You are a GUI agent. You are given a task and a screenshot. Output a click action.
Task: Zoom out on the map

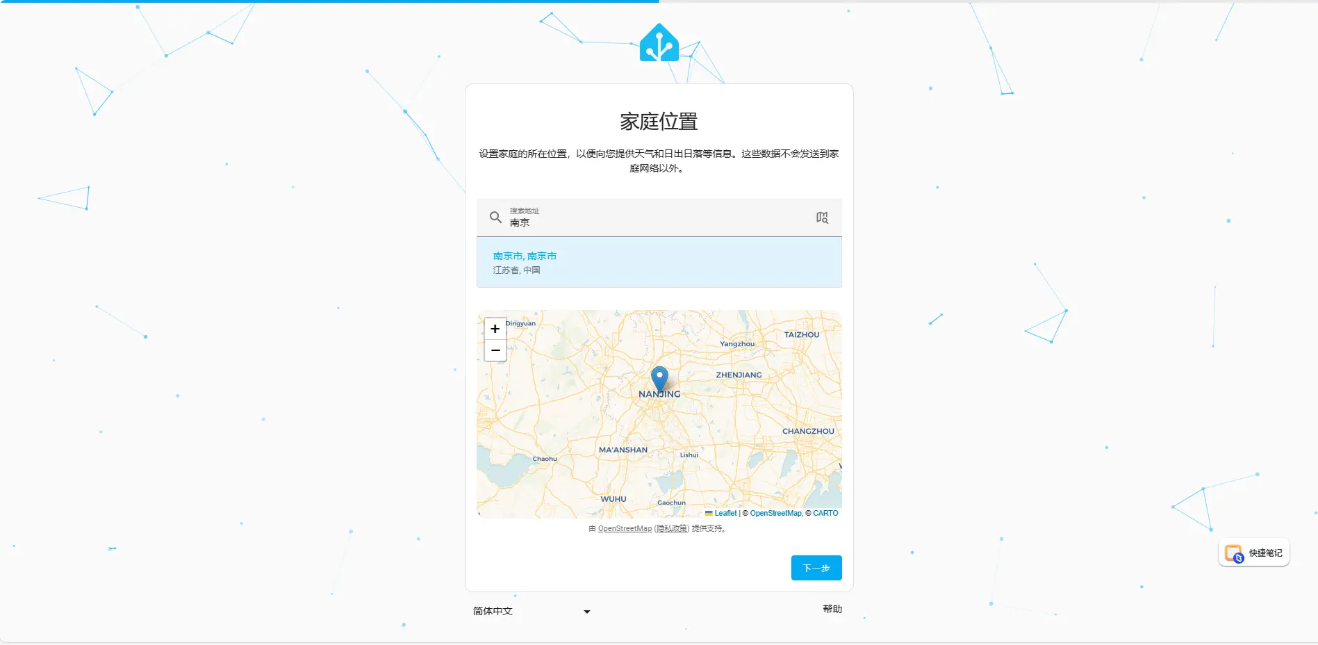(x=495, y=350)
